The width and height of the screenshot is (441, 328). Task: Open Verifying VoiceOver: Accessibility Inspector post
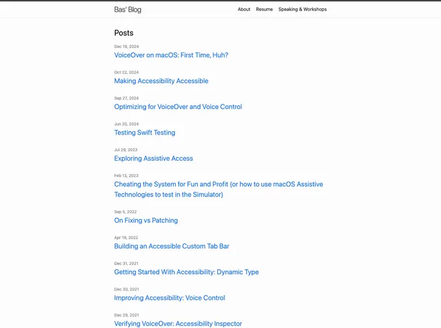(178, 324)
